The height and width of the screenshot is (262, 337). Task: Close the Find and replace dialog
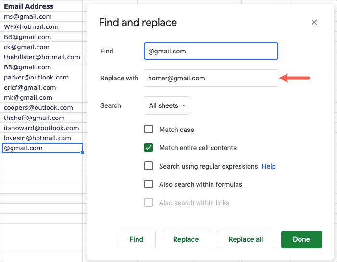tap(314, 22)
